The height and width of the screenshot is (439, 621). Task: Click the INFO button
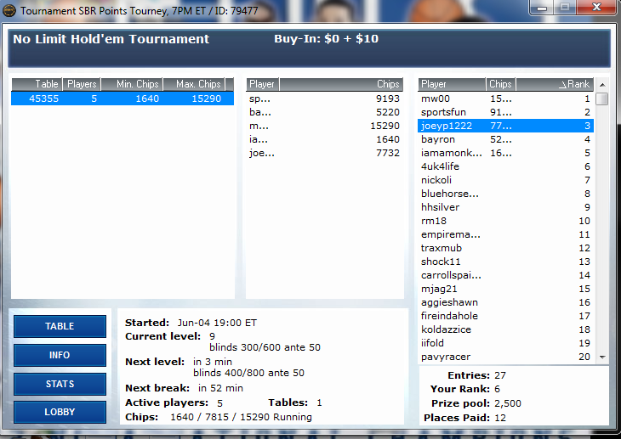click(60, 355)
